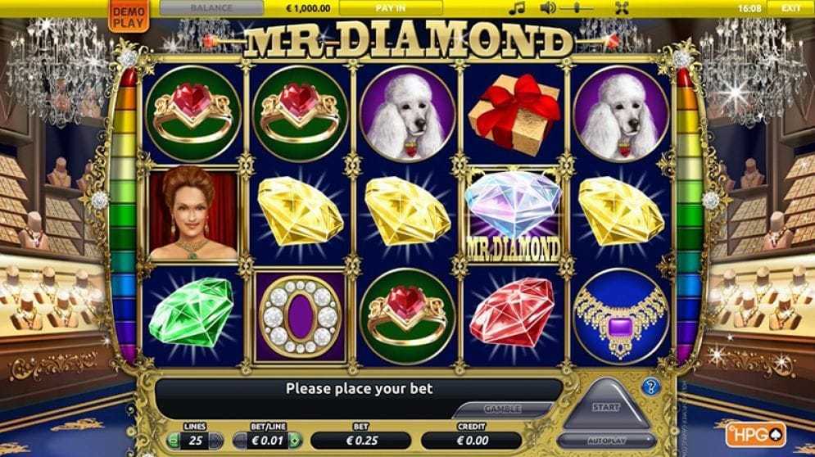The height and width of the screenshot is (457, 815).
Task: Increase the number of lines
Action: tap(215, 441)
